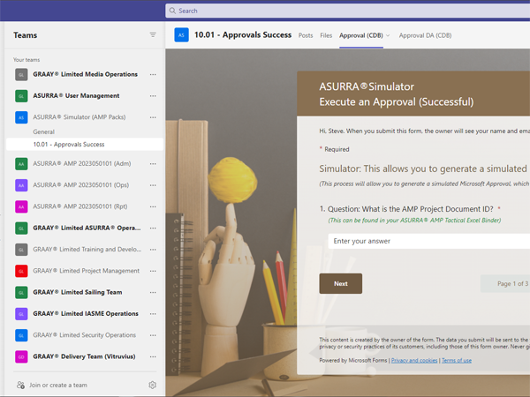Click GRAAY Limited Training and Develo... team name
This screenshot has height=397, width=530.
[x=87, y=249]
